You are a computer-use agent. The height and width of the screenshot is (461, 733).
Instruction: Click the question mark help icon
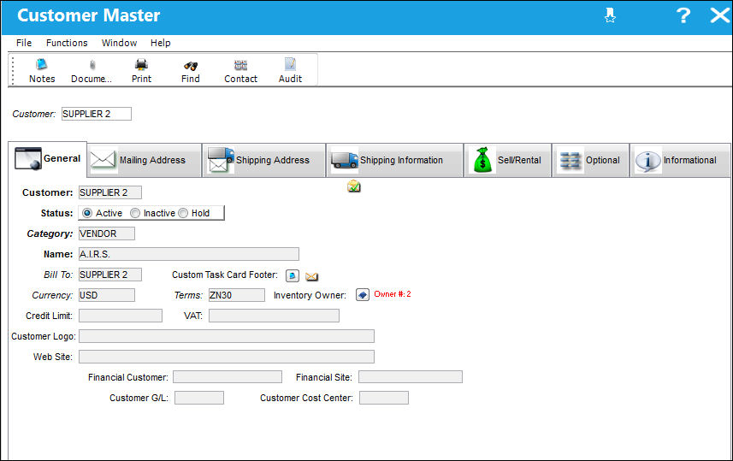(x=683, y=15)
